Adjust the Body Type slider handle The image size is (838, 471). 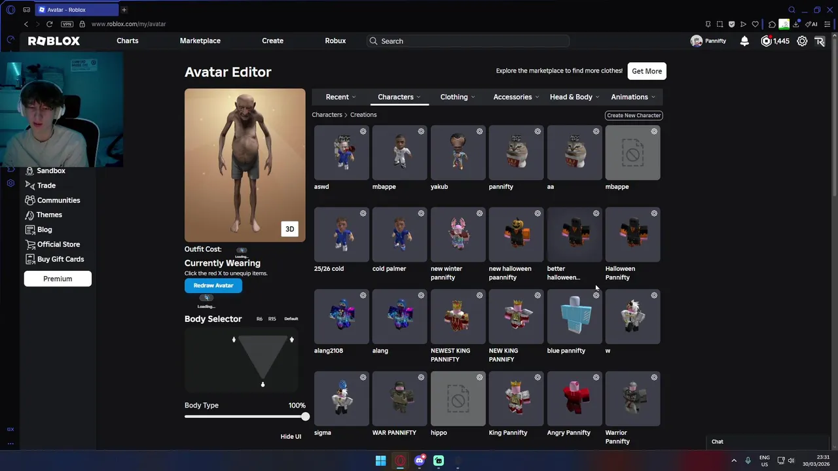coord(305,417)
